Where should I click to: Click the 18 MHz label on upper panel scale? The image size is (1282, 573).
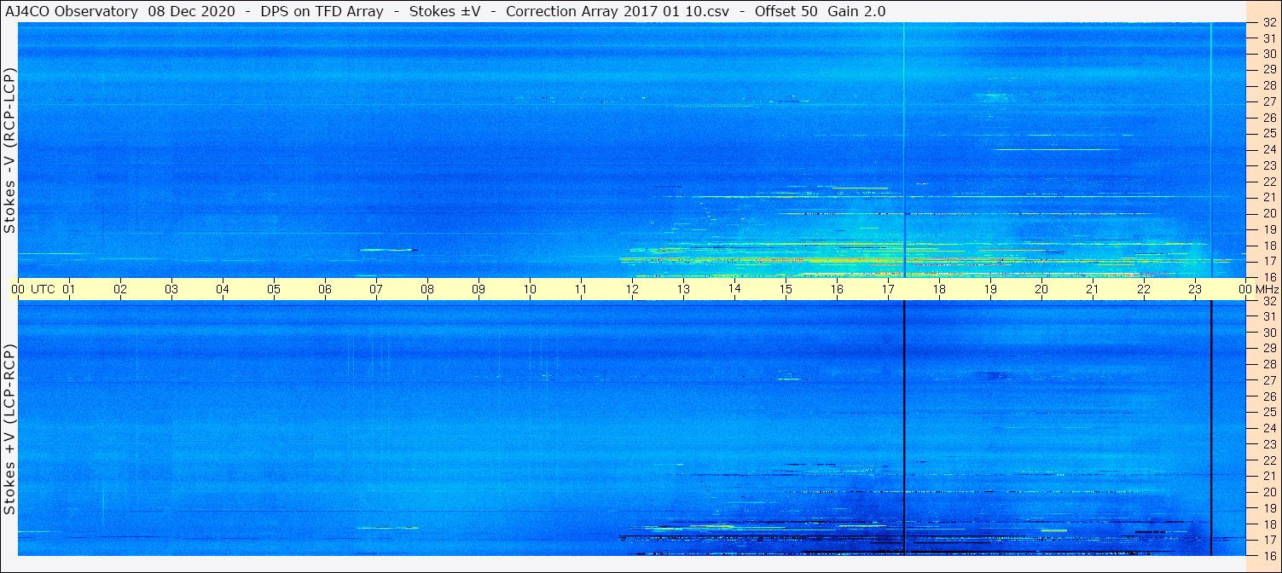1269,246
